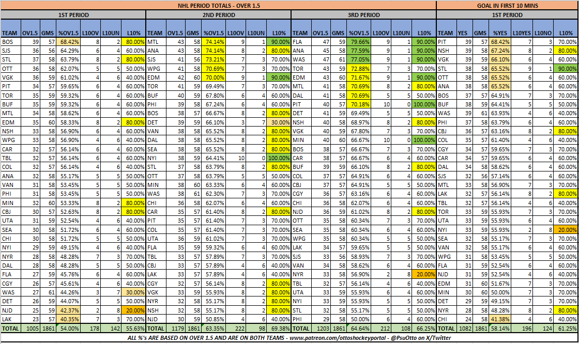This screenshot has width=579, height=344.
Task: Select BOS's 68.42% cell in 1st Period table
Action: click(x=68, y=42)
